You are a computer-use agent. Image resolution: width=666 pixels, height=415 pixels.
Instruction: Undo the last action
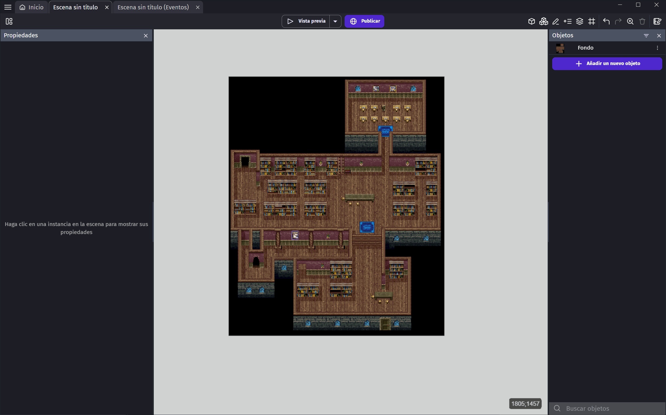(x=606, y=21)
